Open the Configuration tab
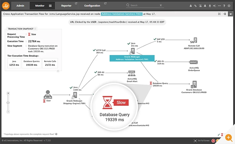The image size is (235, 144). pyautogui.click(x=92, y=6)
